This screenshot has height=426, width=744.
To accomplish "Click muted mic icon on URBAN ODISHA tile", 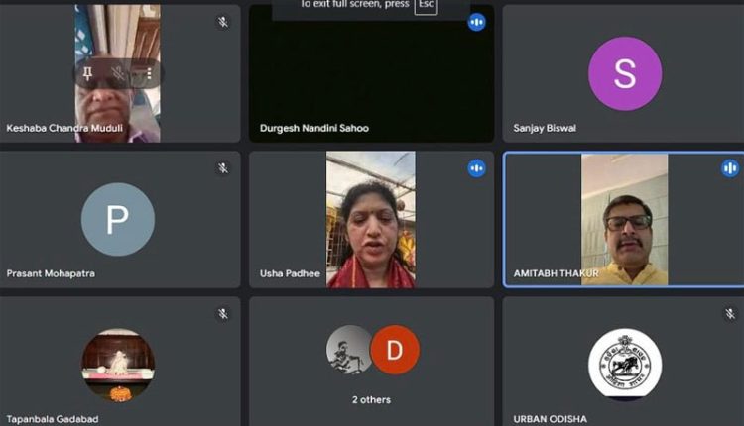I will pyautogui.click(x=730, y=314).
